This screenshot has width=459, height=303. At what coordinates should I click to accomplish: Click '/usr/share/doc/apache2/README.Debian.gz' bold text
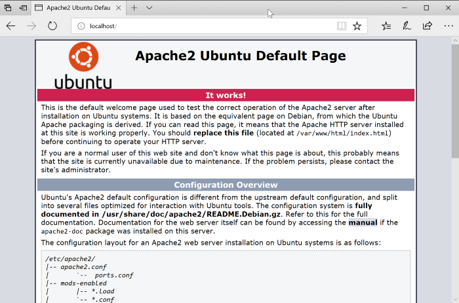(191, 214)
